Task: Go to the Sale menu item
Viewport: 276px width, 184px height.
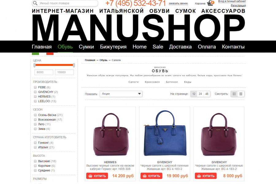Action: pyautogui.click(x=158, y=47)
